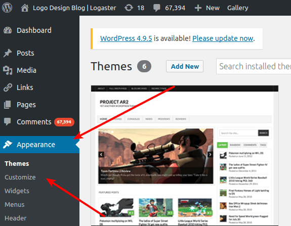Click the Please update now link
Image resolution: width=291 pixels, height=226 pixels.
[223, 38]
